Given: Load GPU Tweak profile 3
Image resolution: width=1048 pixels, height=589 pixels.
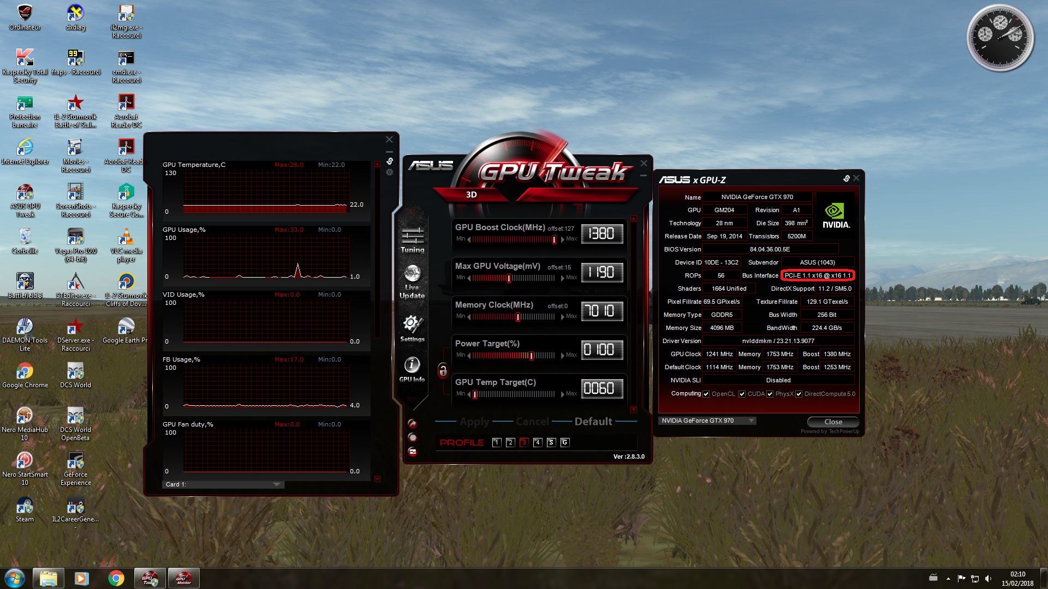Looking at the screenshot, I should [x=524, y=442].
